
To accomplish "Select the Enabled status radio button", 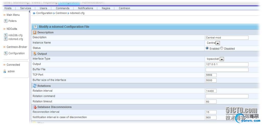I will click(x=207, y=48).
